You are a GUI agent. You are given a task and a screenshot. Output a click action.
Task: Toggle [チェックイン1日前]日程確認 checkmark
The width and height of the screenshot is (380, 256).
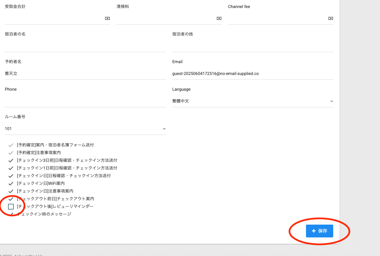coord(11,168)
